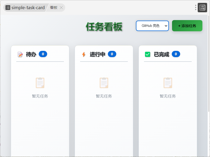Select the 看板 tab
This screenshot has height=157, width=210.
(54, 8)
